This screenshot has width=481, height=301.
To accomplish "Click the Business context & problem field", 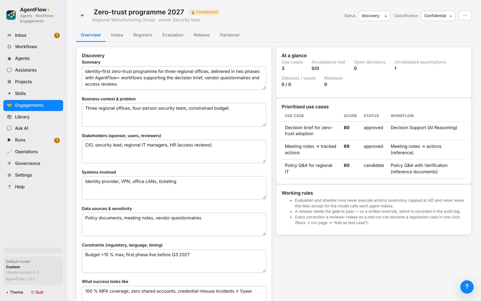I will [174, 115].
